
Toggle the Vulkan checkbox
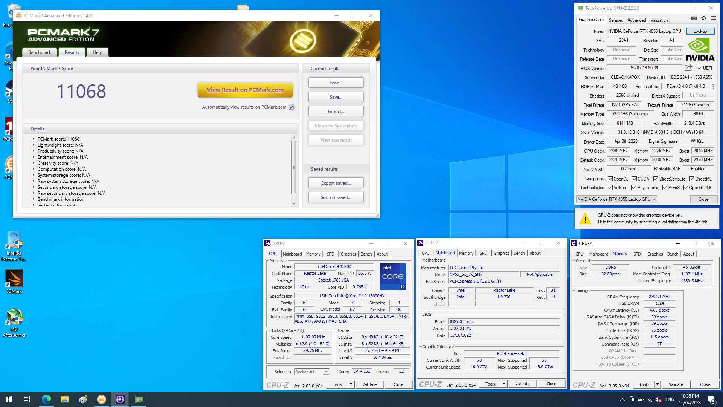point(610,188)
